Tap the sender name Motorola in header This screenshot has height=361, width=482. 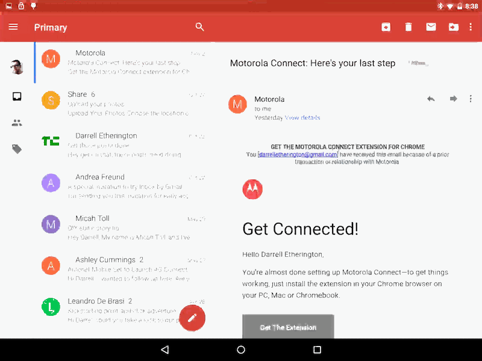269,99
